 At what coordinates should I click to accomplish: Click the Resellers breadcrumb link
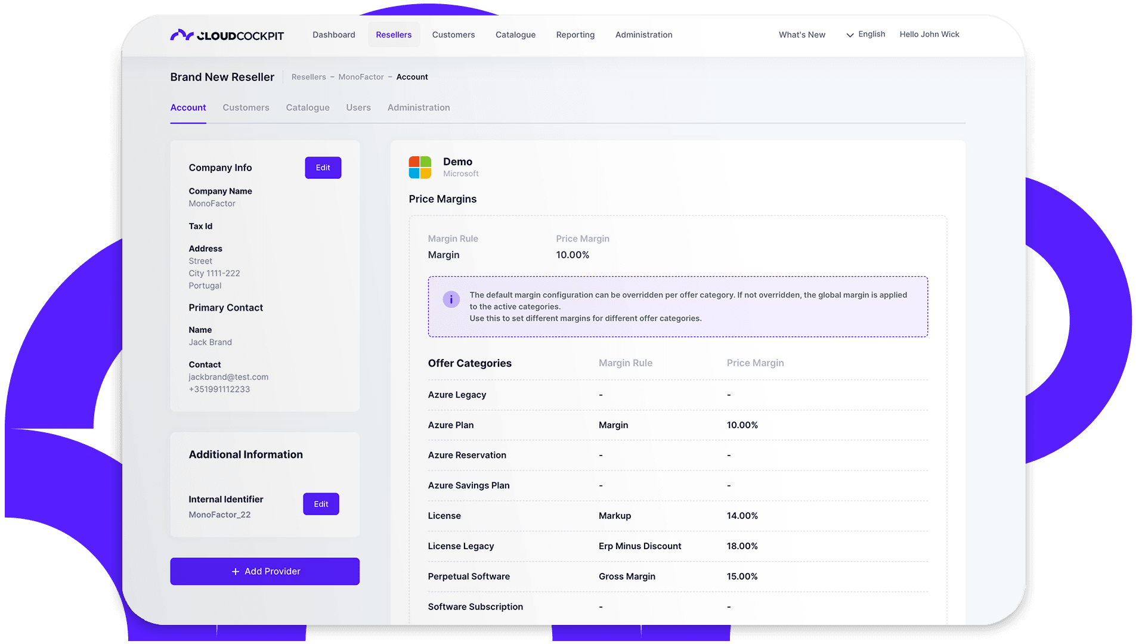[x=308, y=77]
